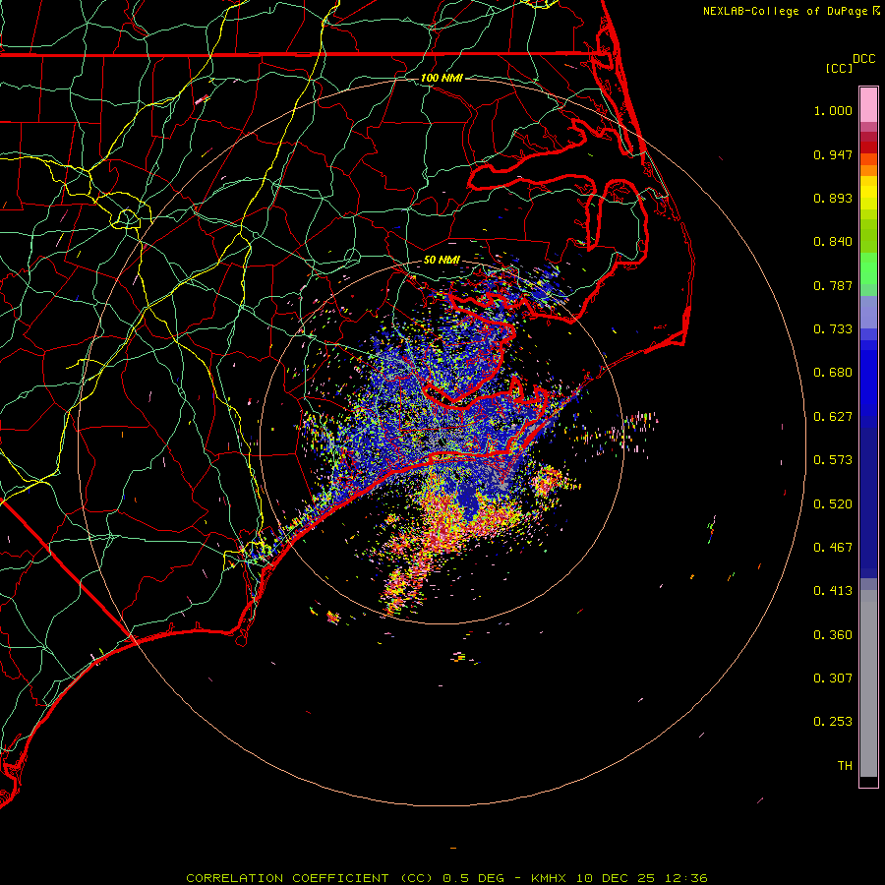The image size is (885, 885).
Task: Select the 0.627 scale value
Action: [833, 417]
